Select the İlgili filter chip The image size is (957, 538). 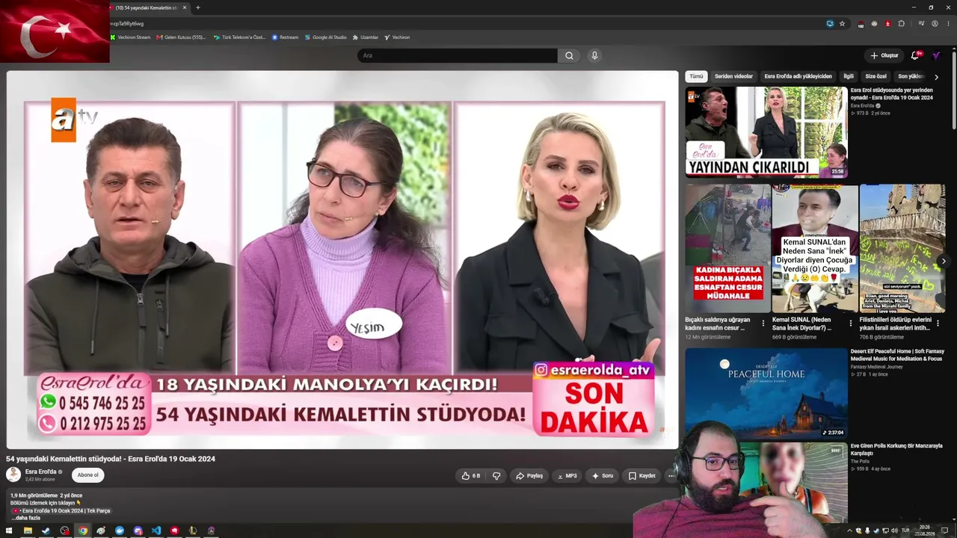(x=849, y=76)
